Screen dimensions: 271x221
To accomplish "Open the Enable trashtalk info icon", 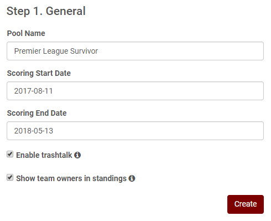I will point(77,155).
